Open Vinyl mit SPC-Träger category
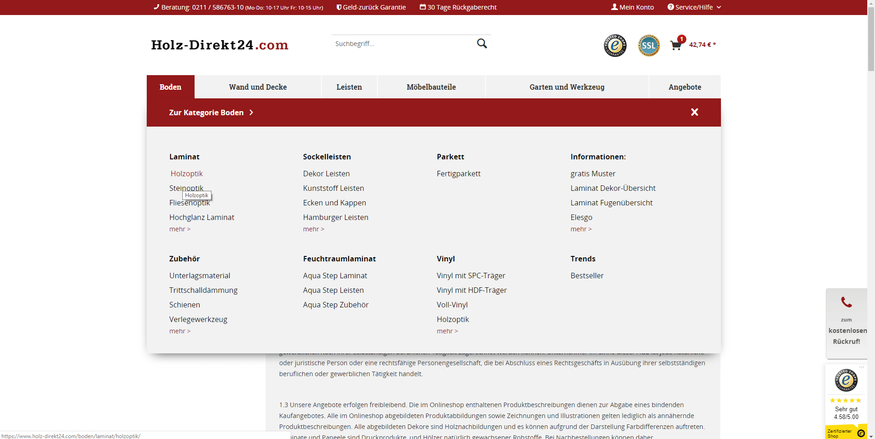The width and height of the screenshot is (875, 439). pyautogui.click(x=471, y=276)
